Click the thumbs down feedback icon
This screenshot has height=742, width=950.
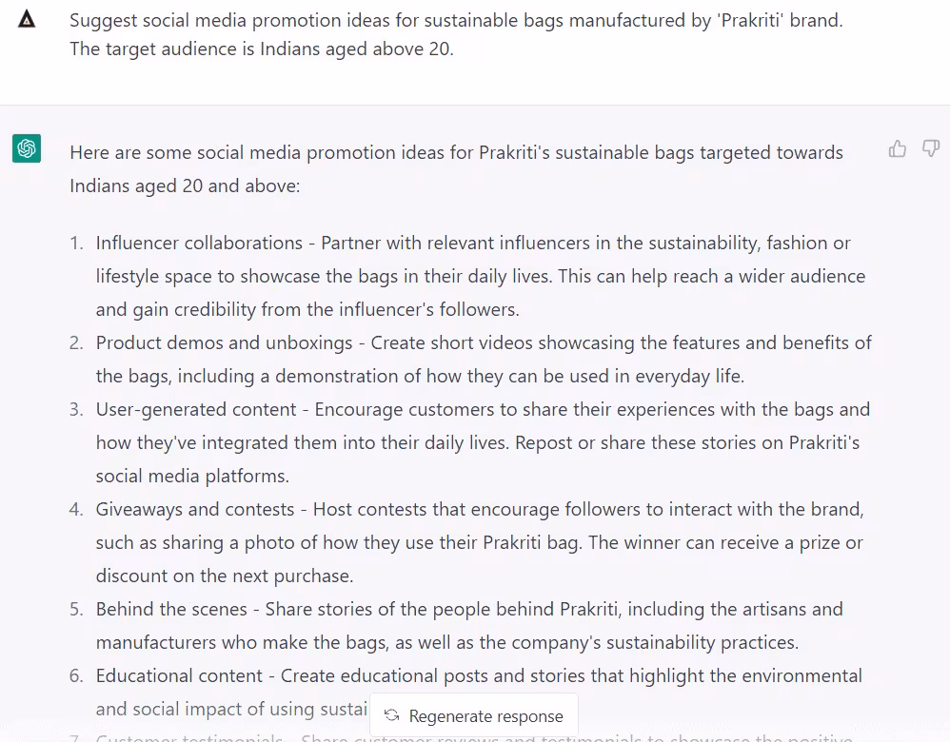(931, 148)
